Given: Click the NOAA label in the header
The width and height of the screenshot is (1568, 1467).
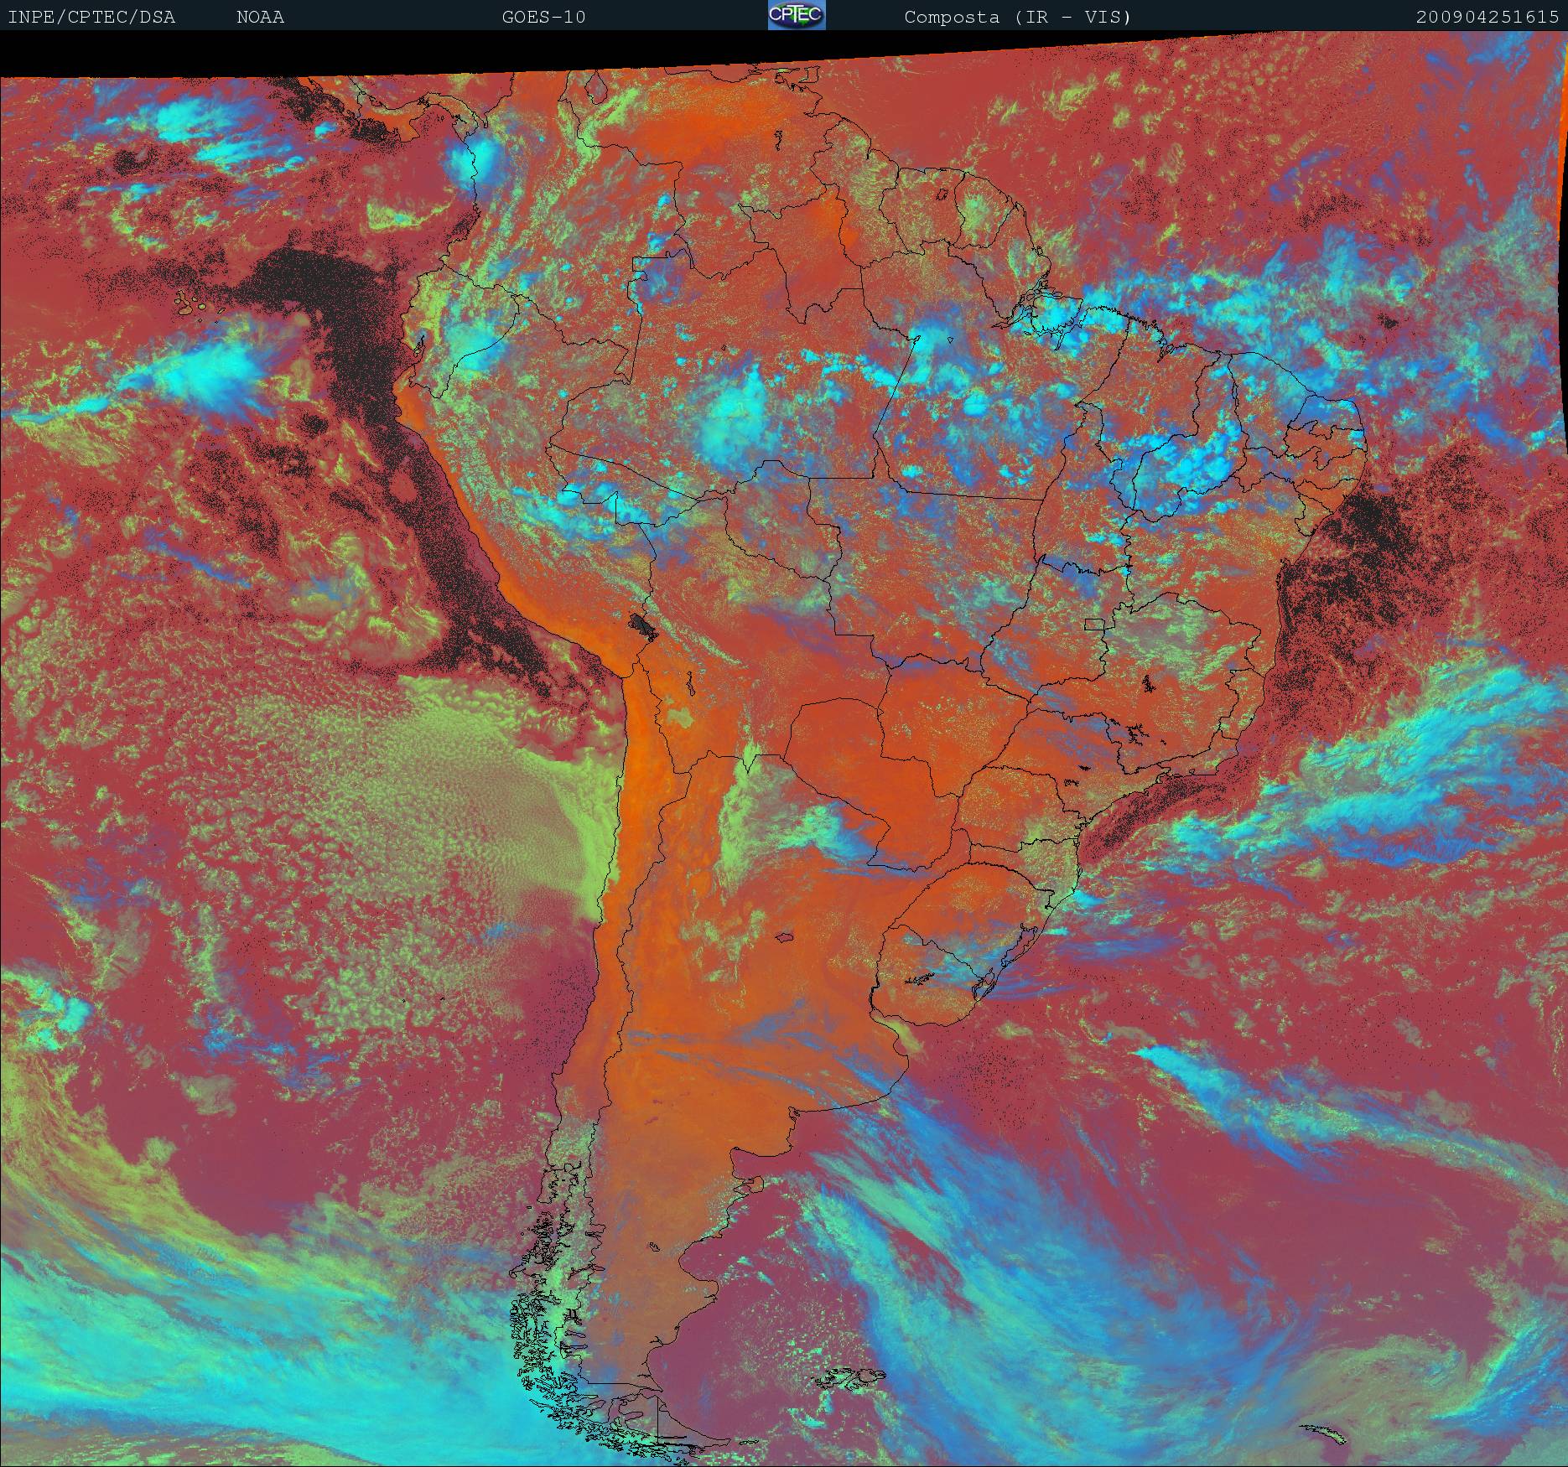Looking at the screenshot, I should click(261, 17).
